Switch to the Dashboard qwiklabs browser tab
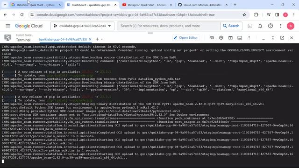Screen dimensions: 299x168 click(x=91, y=5)
